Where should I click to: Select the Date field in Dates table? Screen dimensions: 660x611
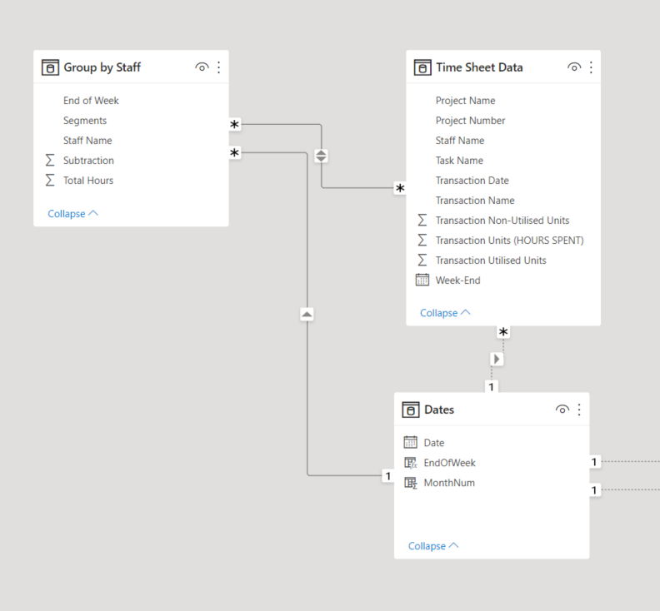[434, 443]
